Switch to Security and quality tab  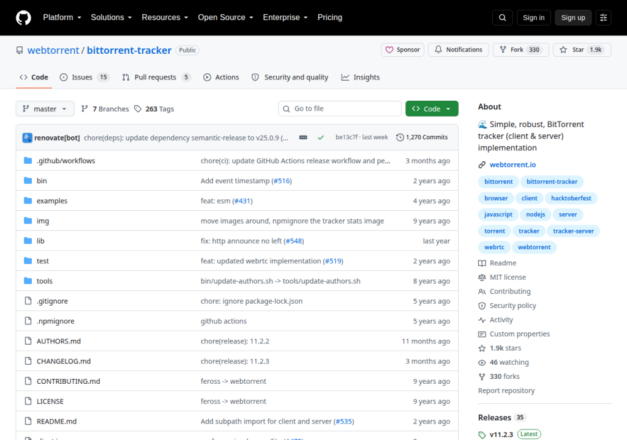(x=290, y=77)
